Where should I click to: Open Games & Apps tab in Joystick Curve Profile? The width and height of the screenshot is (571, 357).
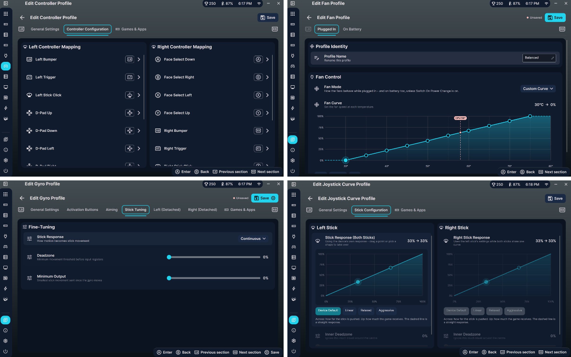(409, 210)
